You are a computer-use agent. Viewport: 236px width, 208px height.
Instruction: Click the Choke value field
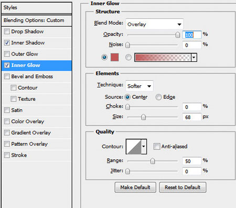pyautogui.click(x=192, y=107)
